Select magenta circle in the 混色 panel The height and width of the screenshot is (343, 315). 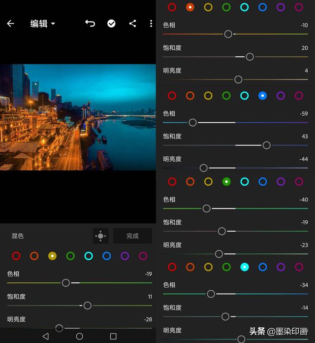(143, 256)
